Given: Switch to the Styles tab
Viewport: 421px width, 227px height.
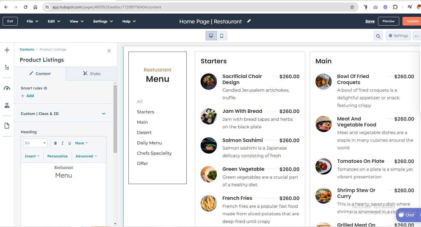Looking at the screenshot, I should [x=91, y=74].
